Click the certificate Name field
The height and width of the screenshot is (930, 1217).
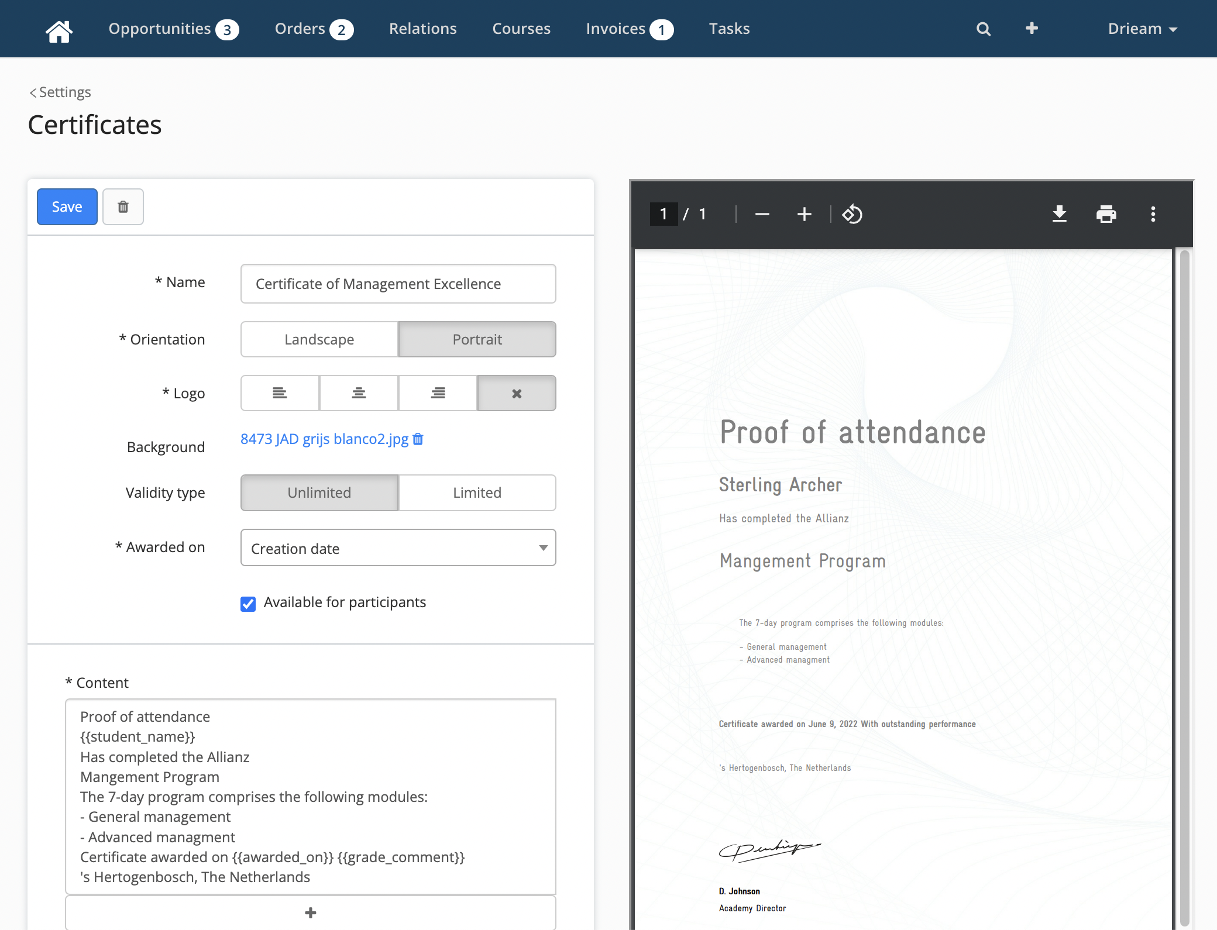[x=398, y=284]
